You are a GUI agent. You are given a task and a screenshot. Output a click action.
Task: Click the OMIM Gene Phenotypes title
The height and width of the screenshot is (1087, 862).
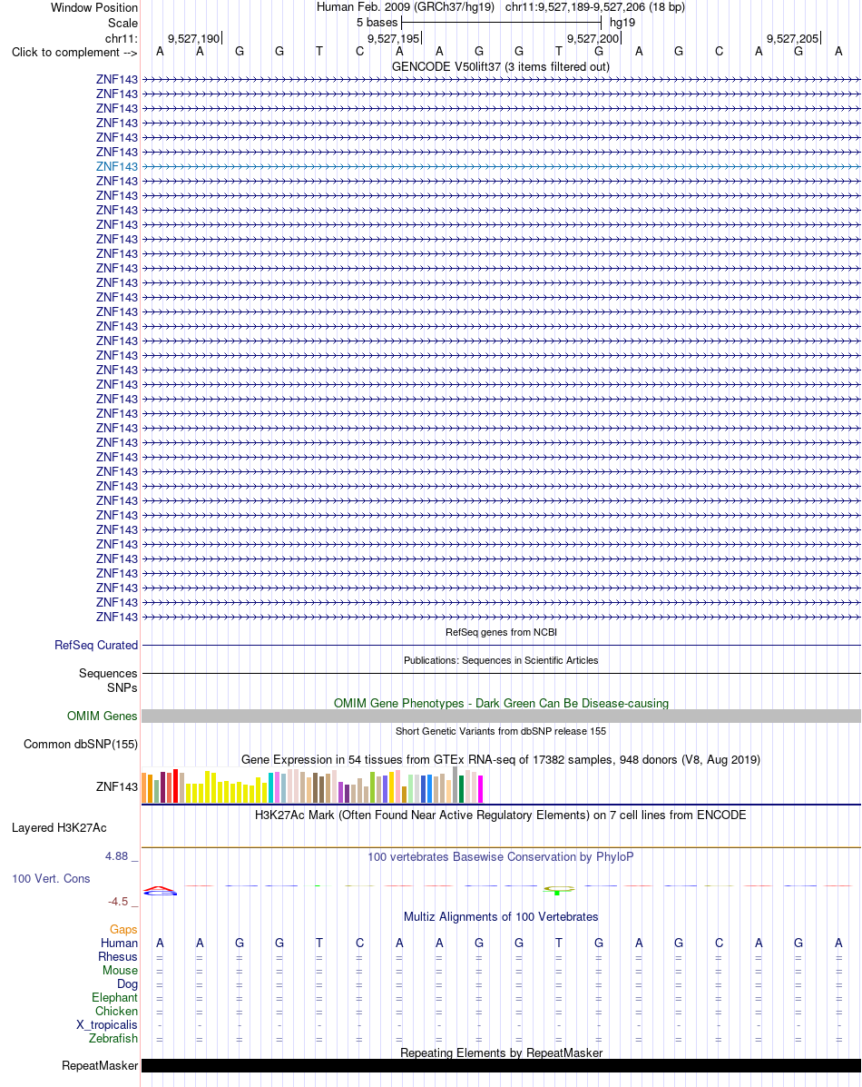501,703
